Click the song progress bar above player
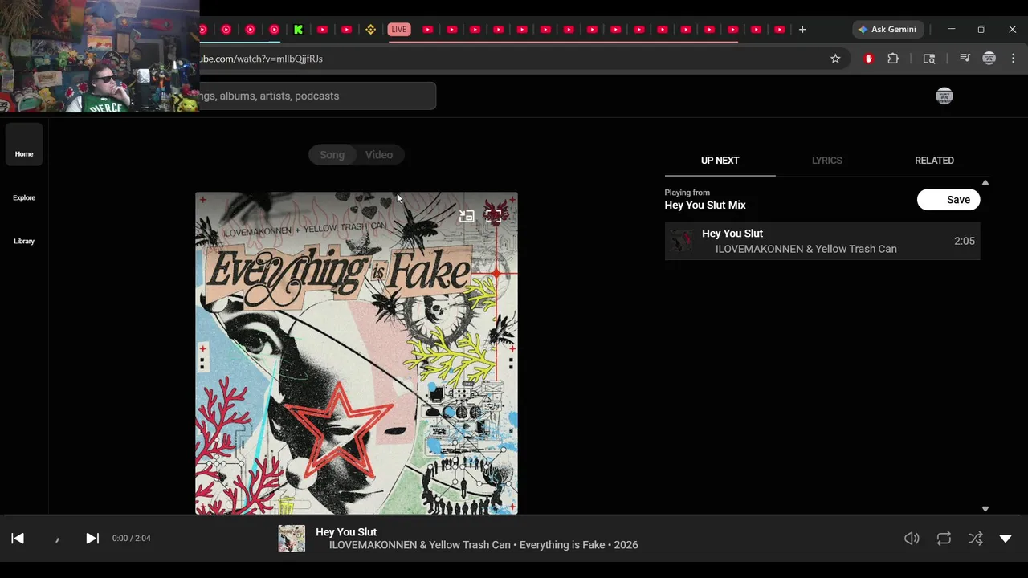This screenshot has width=1028, height=578. point(514,516)
